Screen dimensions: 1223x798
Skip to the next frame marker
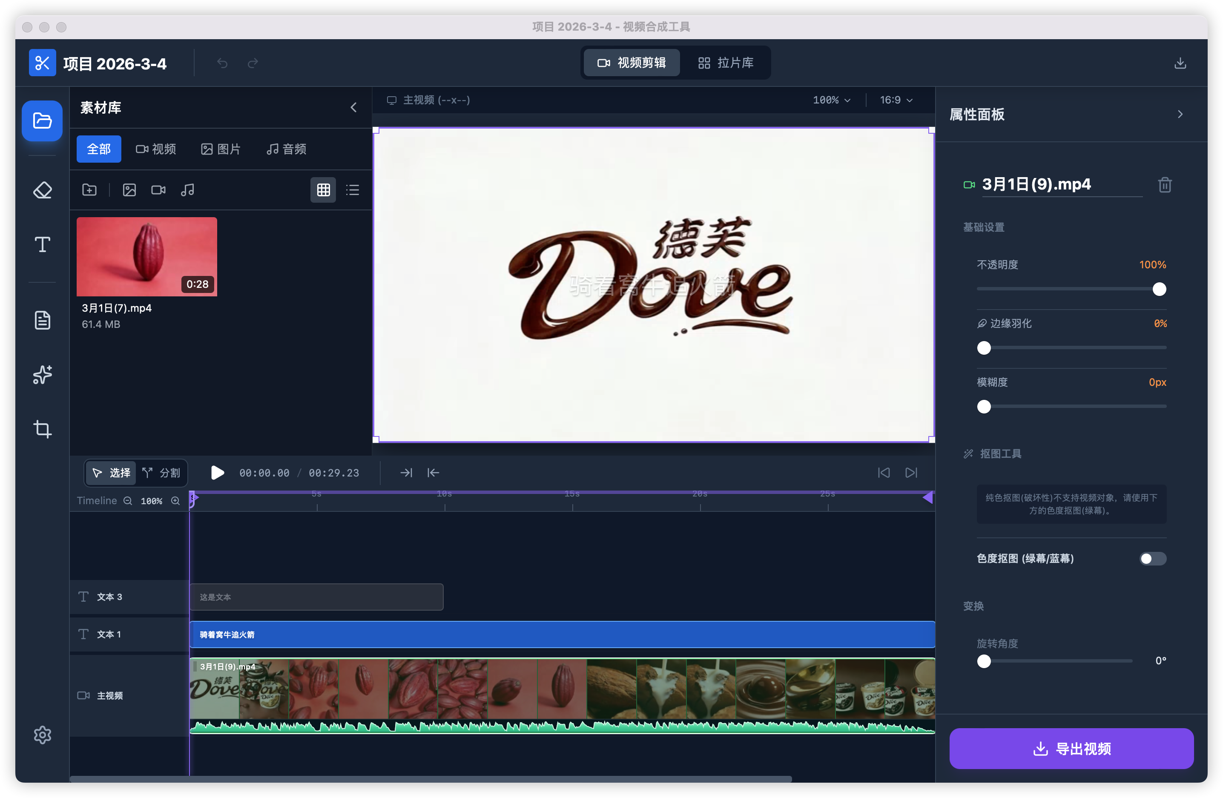pyautogui.click(x=911, y=473)
